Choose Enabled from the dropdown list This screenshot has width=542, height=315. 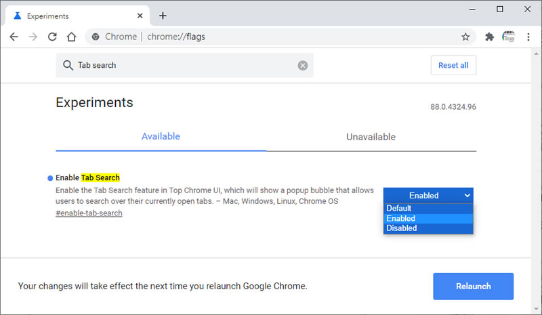(x=428, y=219)
